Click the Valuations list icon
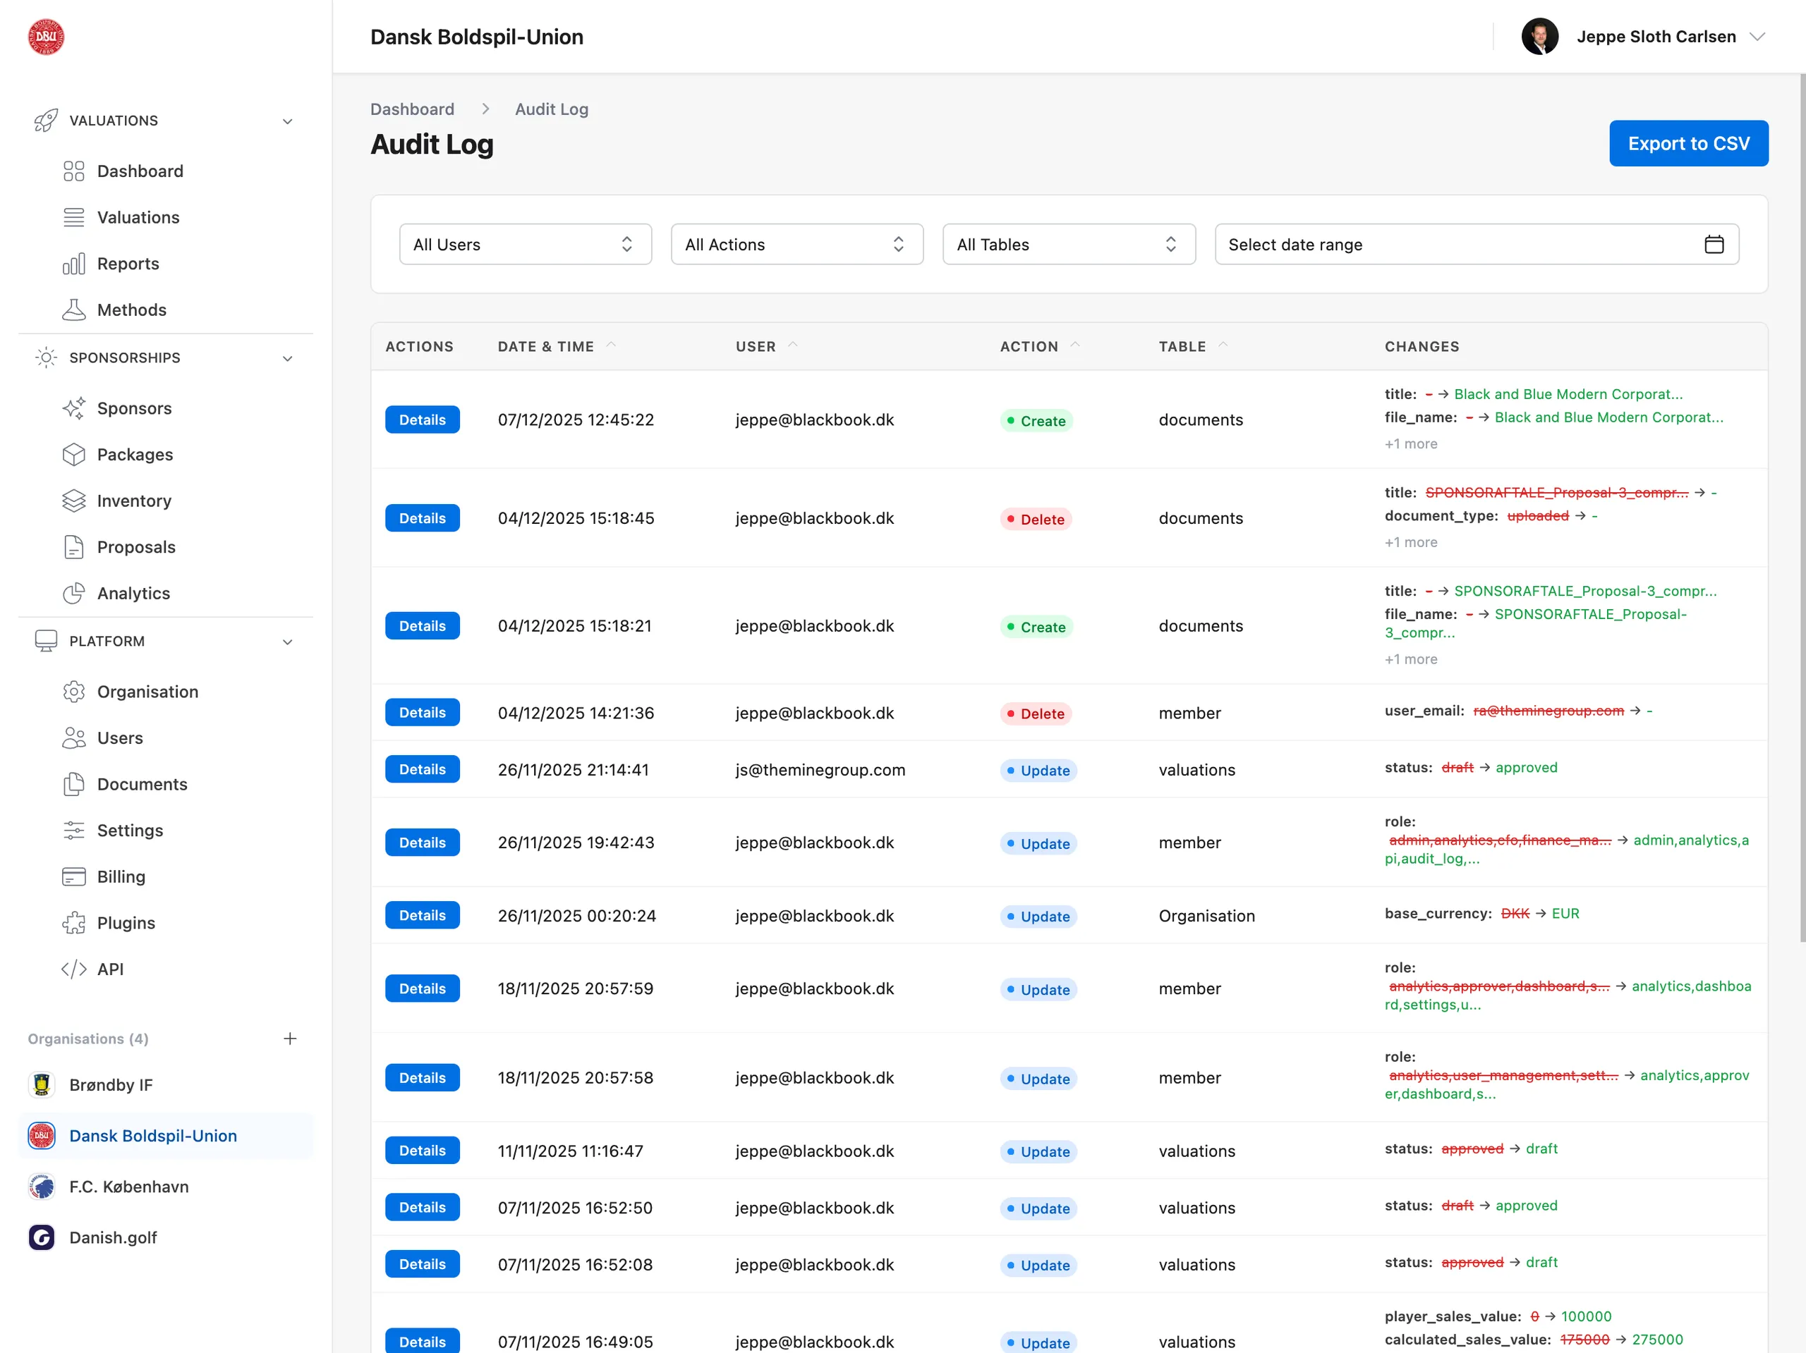The image size is (1806, 1353). (73, 217)
